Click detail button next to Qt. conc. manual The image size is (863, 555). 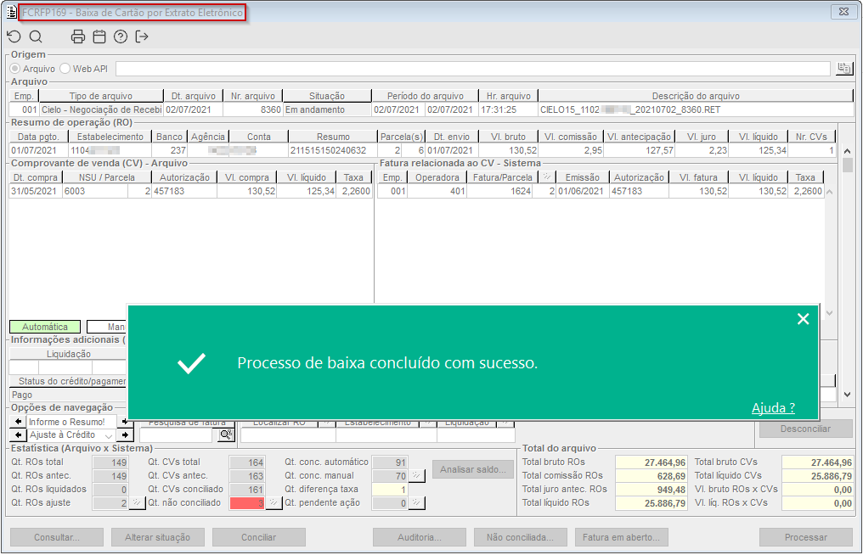[417, 476]
